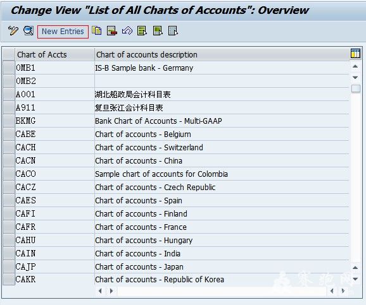Open the Details magnifier icon

click(28, 31)
